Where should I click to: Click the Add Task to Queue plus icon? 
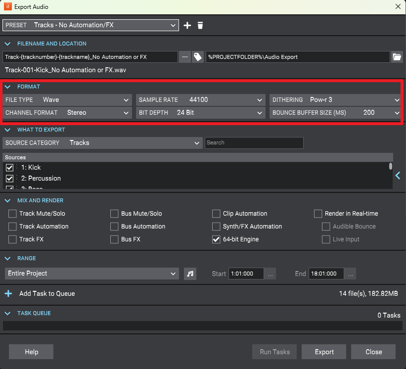click(x=8, y=293)
